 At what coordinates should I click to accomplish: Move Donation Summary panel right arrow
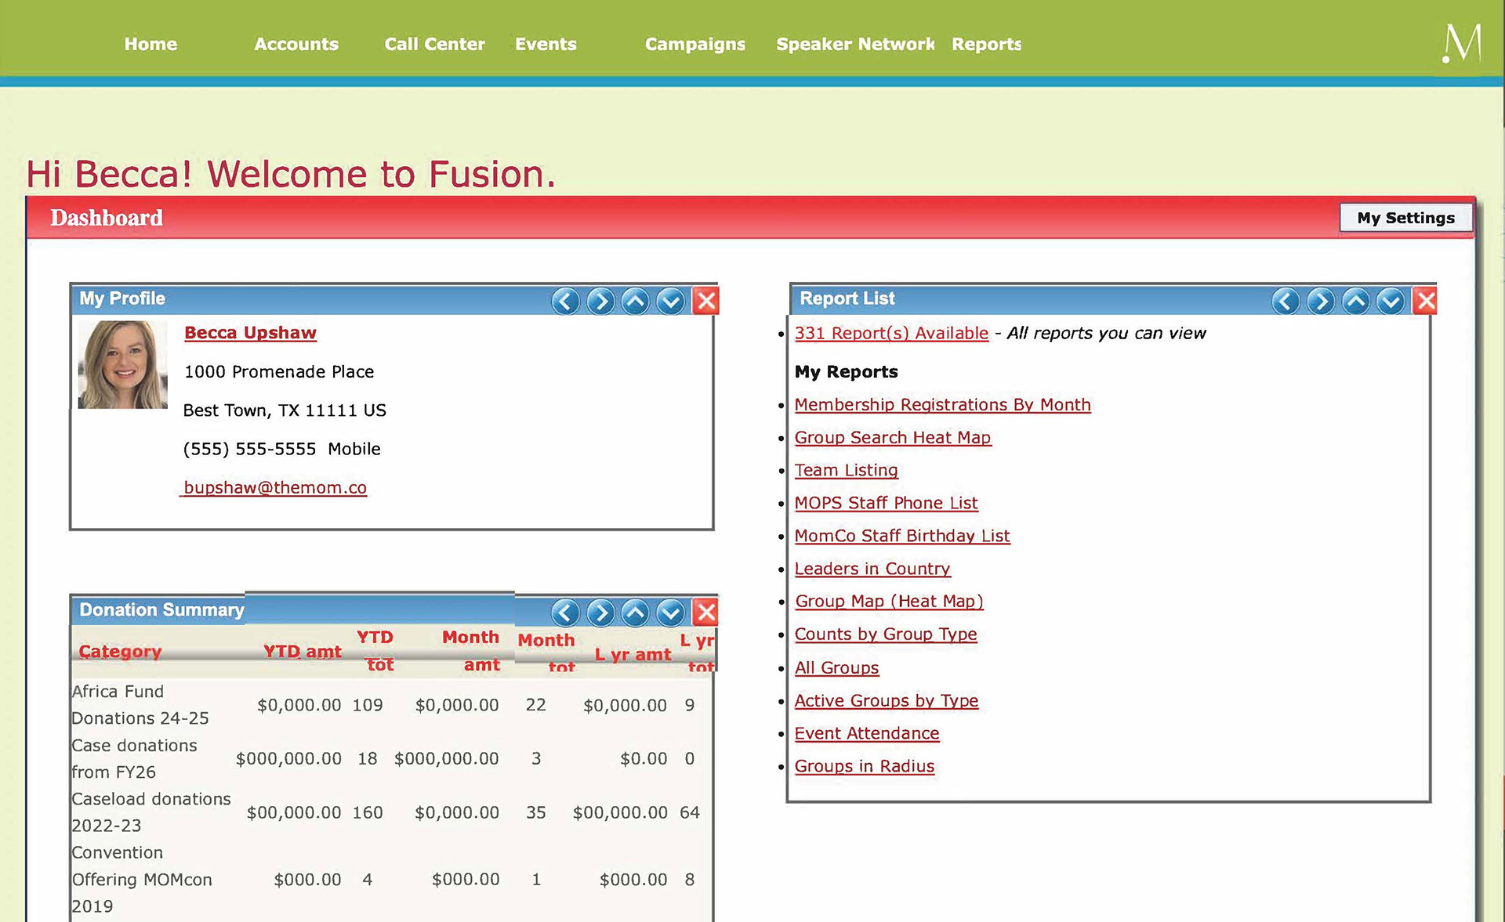600,613
